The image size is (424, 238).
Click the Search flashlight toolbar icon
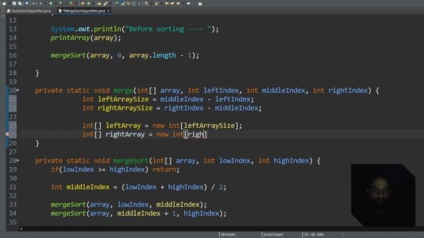pos(105,3)
